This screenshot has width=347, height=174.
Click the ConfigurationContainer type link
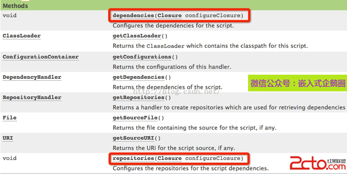[41, 57]
